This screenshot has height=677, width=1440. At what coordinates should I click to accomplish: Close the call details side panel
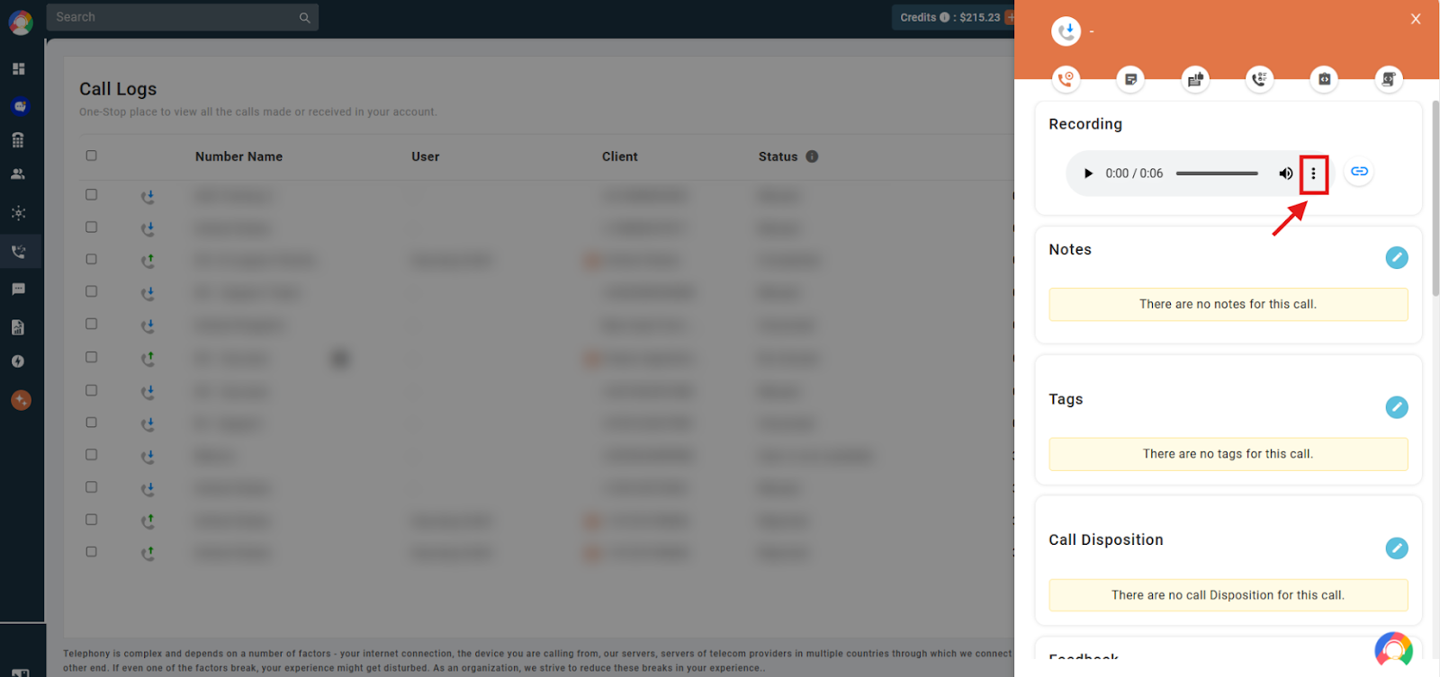1416,19
